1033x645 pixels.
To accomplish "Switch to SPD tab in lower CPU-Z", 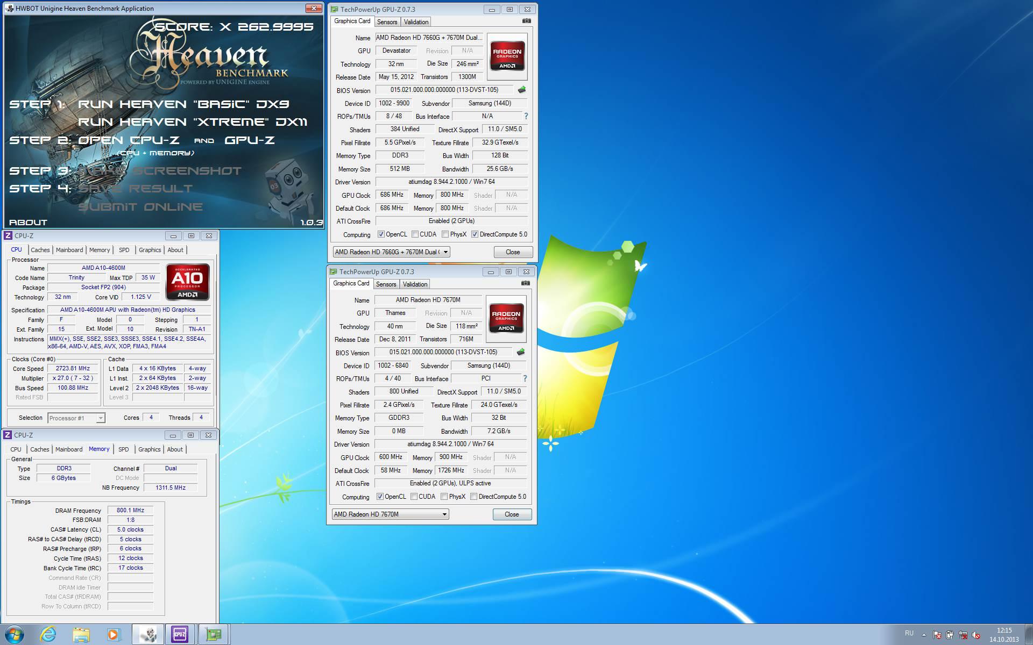I will tap(123, 449).
